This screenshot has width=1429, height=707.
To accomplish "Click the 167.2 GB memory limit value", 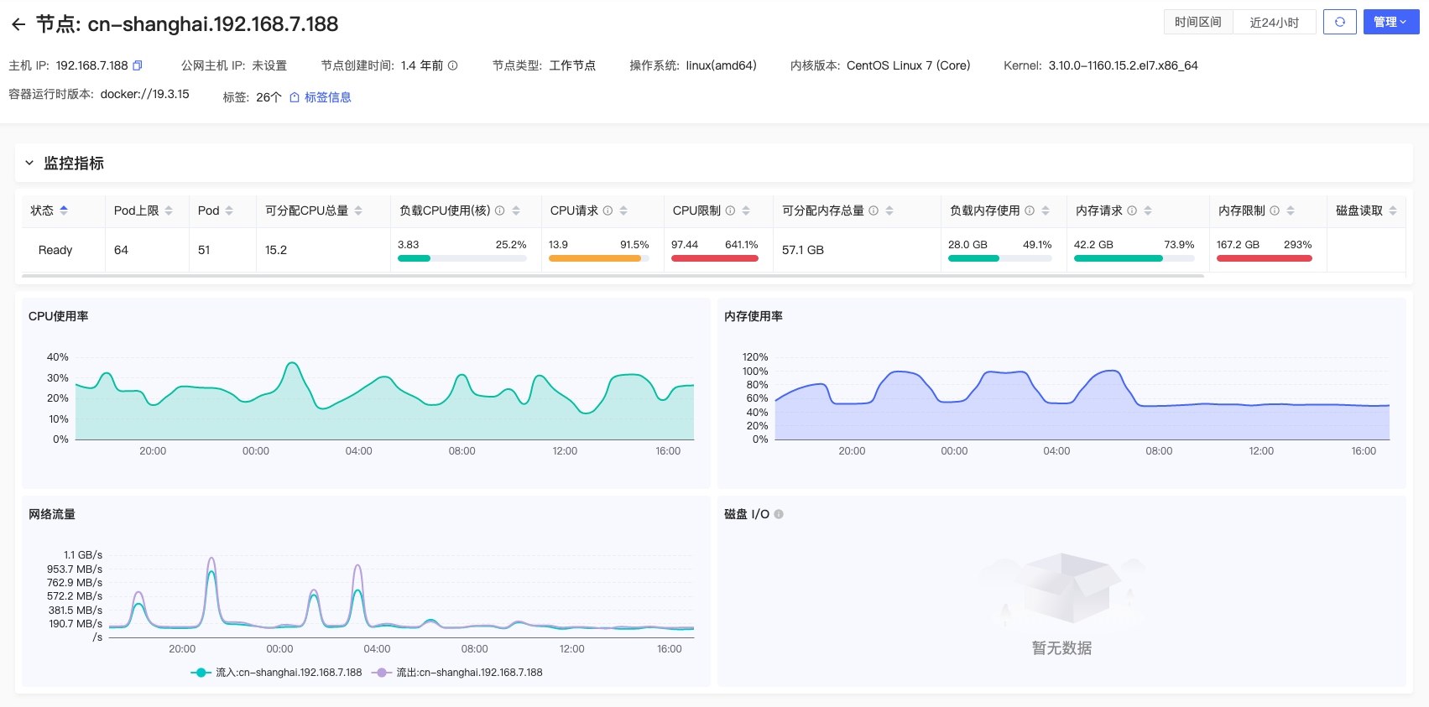I will (1238, 245).
